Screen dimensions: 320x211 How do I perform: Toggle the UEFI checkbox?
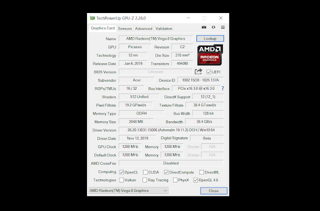pyautogui.click(x=208, y=72)
